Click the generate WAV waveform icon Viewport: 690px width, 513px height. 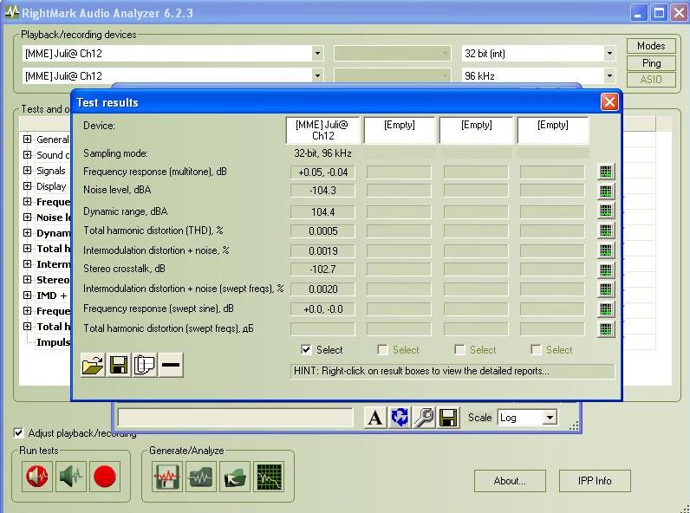166,477
